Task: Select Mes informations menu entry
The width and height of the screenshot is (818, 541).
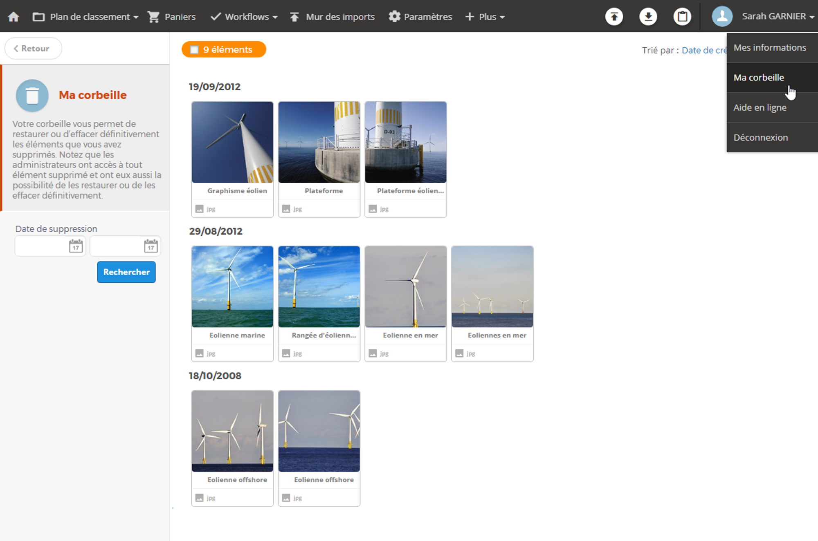Action: (770, 48)
